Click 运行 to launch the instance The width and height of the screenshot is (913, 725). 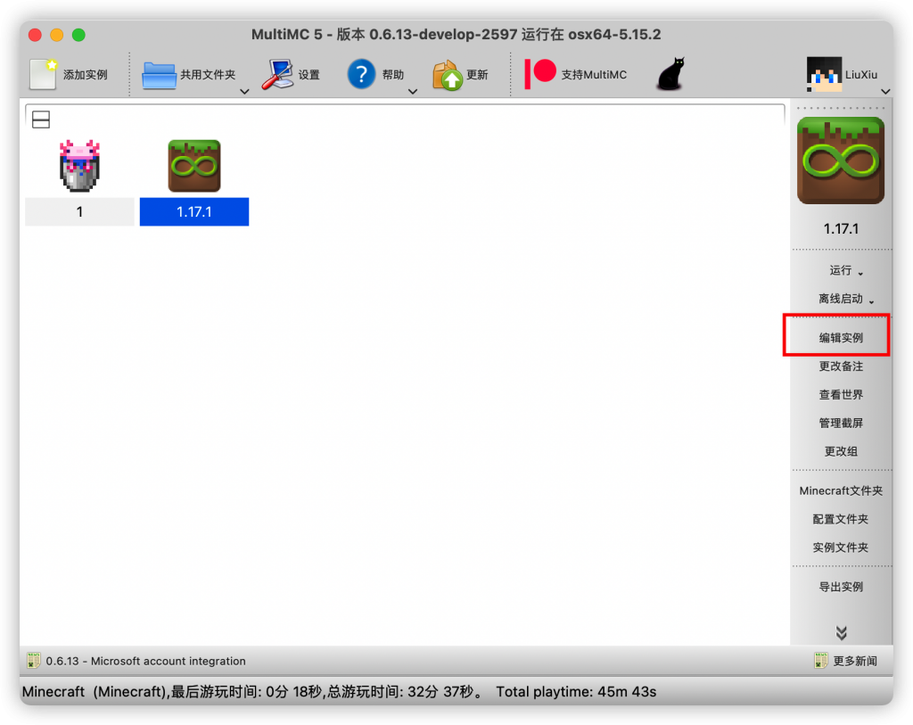point(841,270)
